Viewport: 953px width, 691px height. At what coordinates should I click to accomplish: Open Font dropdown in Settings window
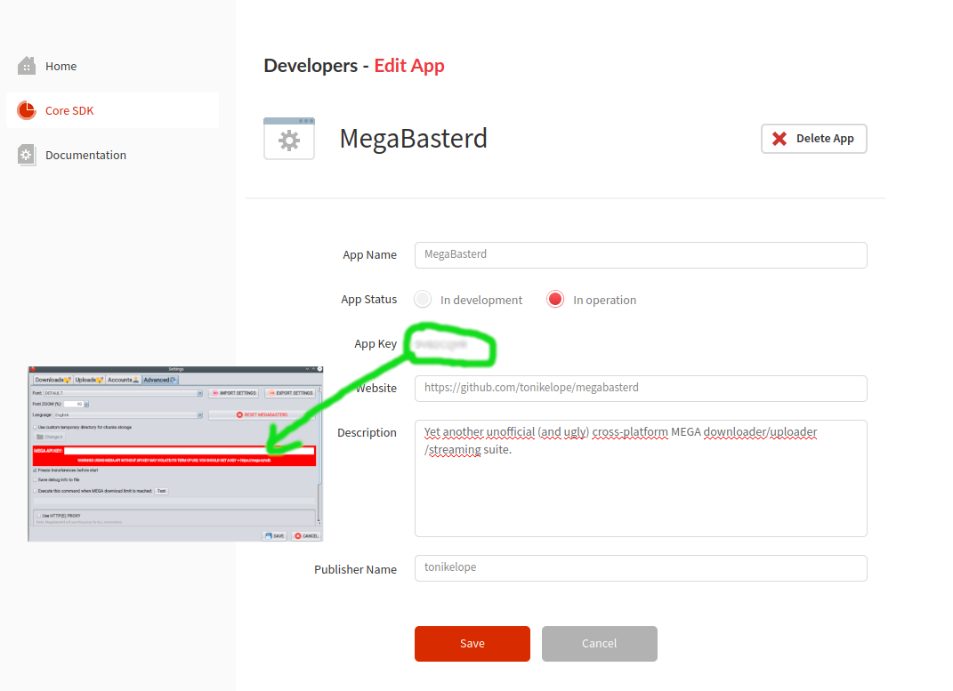[x=124, y=393]
